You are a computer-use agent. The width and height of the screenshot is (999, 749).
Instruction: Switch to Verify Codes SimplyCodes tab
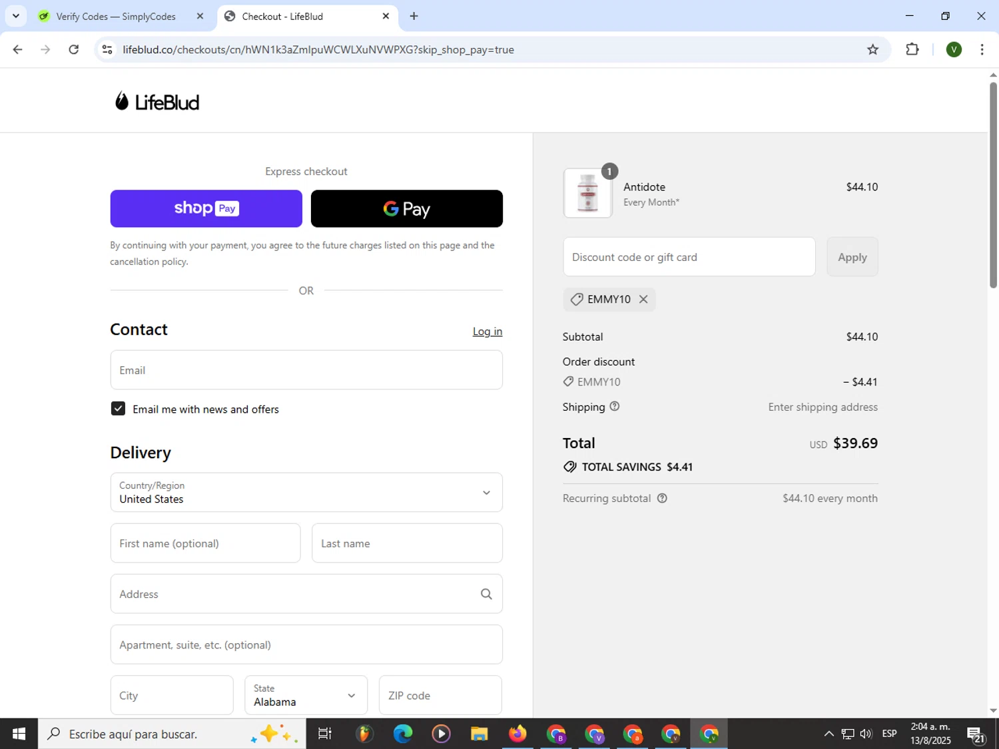click(117, 17)
